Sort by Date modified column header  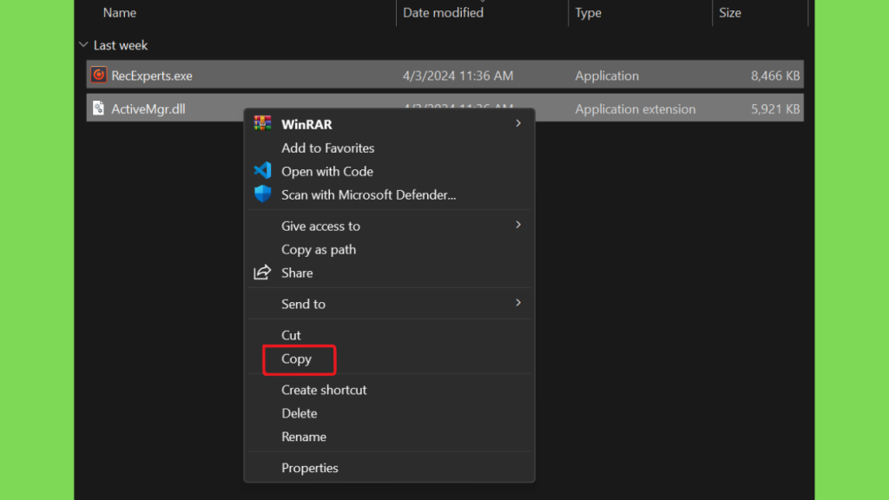pos(443,12)
